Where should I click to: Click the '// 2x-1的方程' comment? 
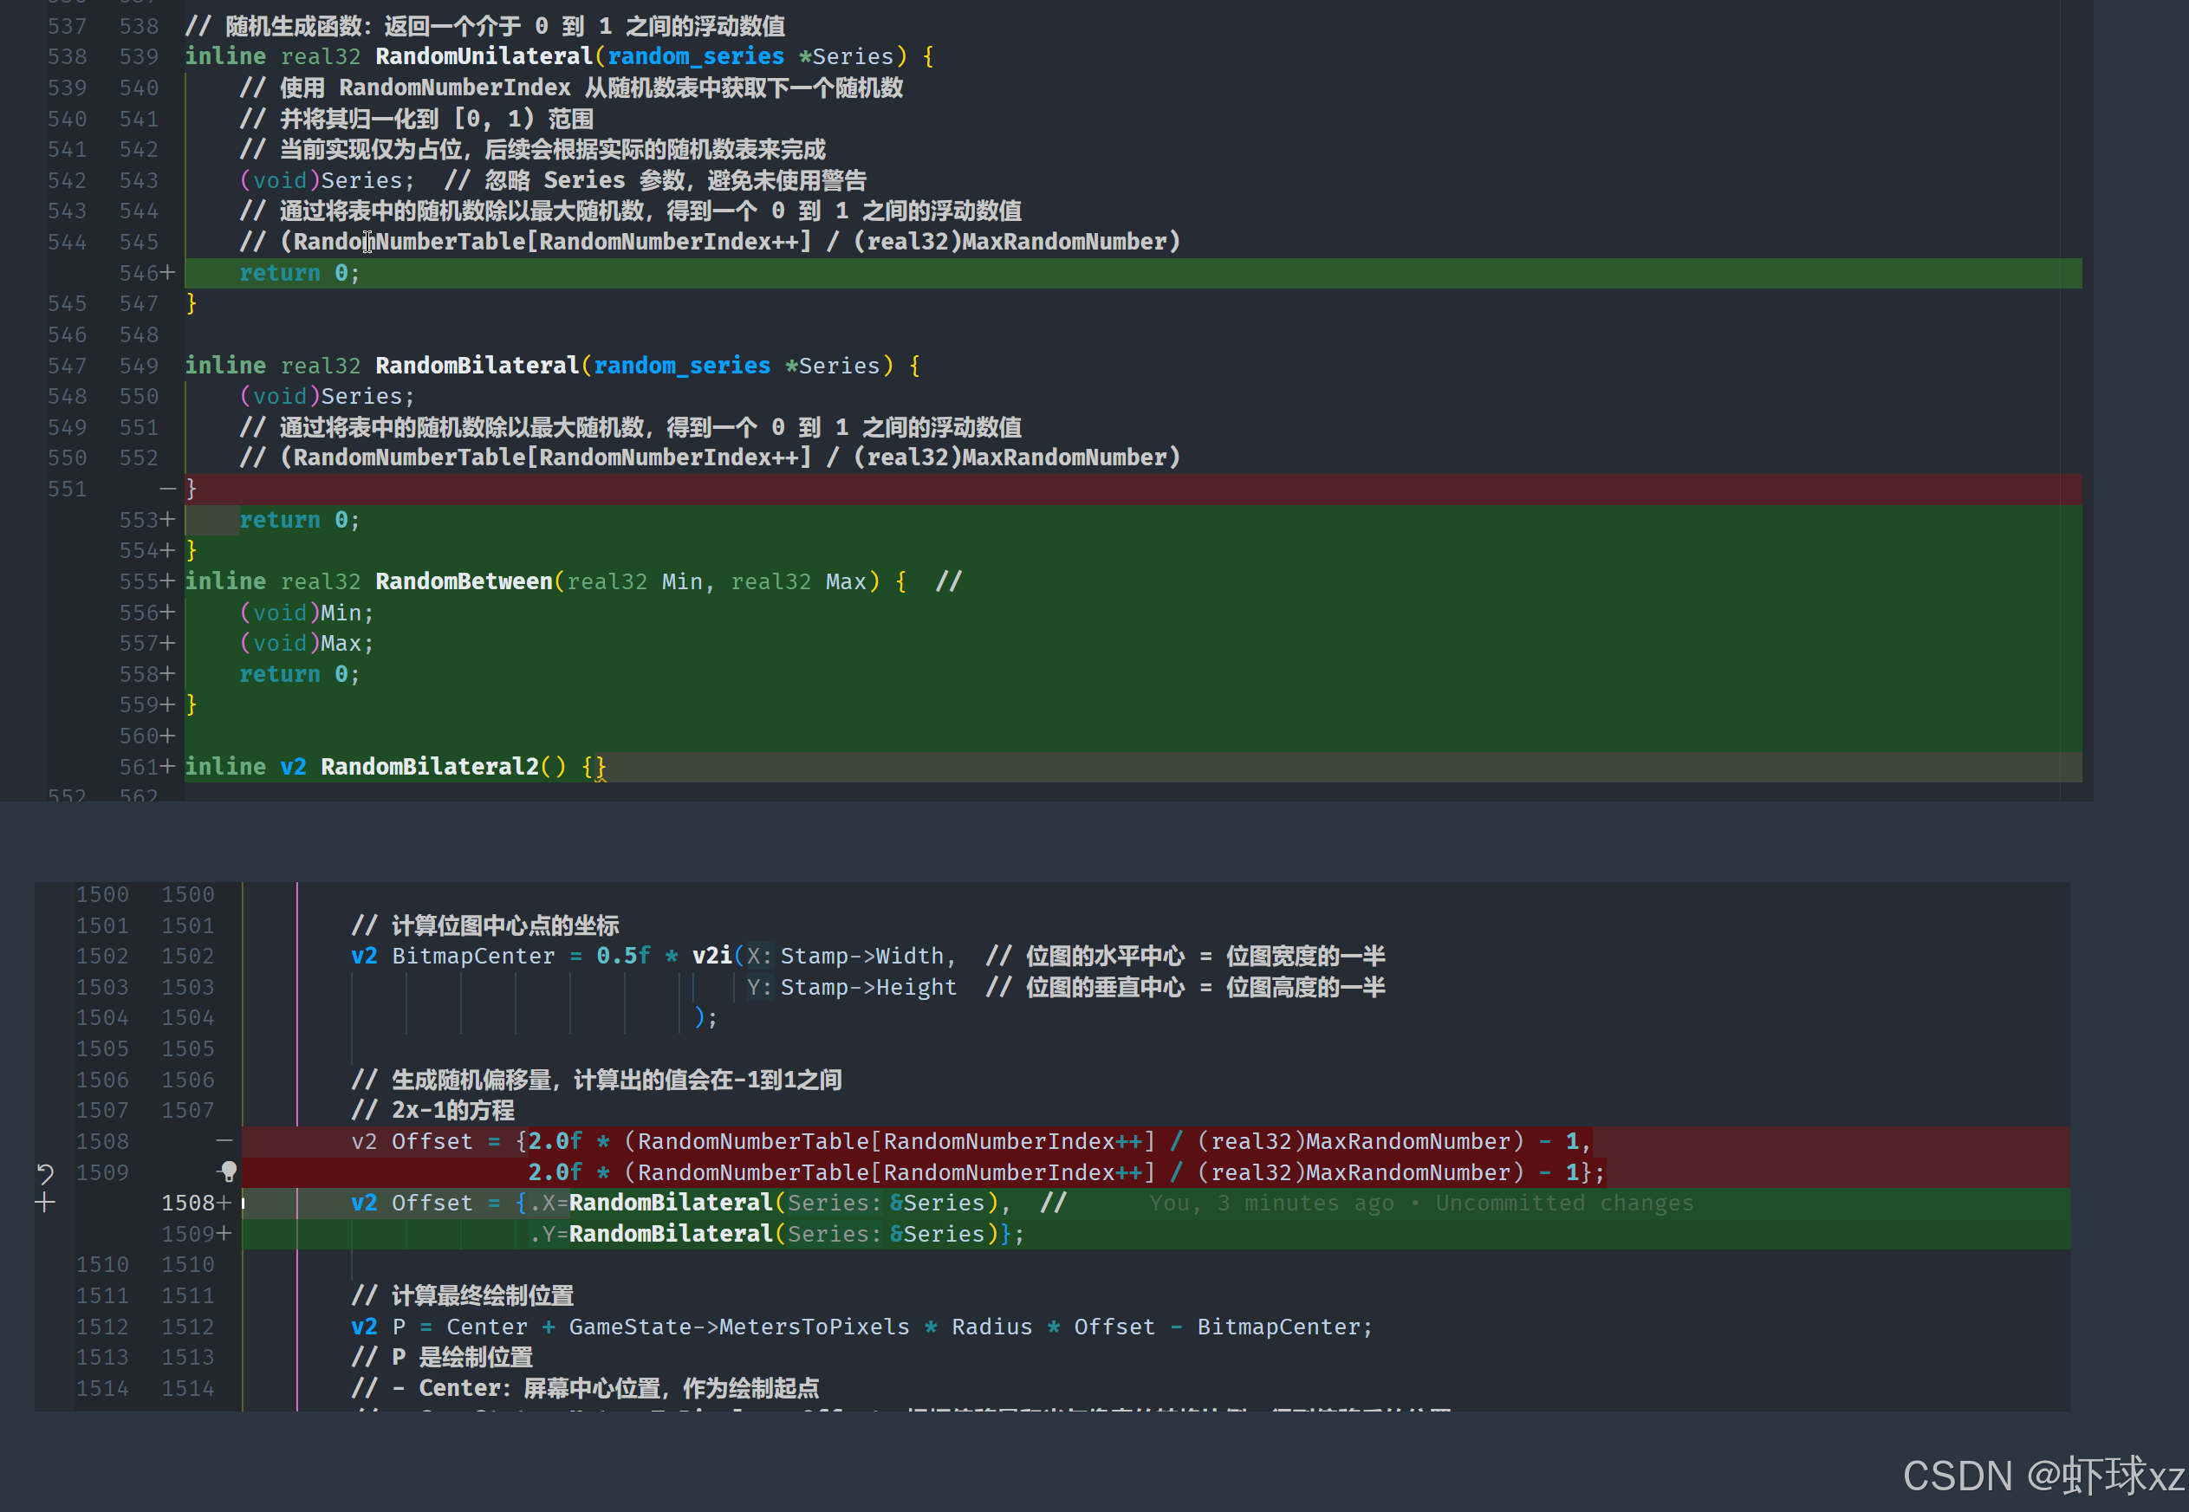(433, 1110)
